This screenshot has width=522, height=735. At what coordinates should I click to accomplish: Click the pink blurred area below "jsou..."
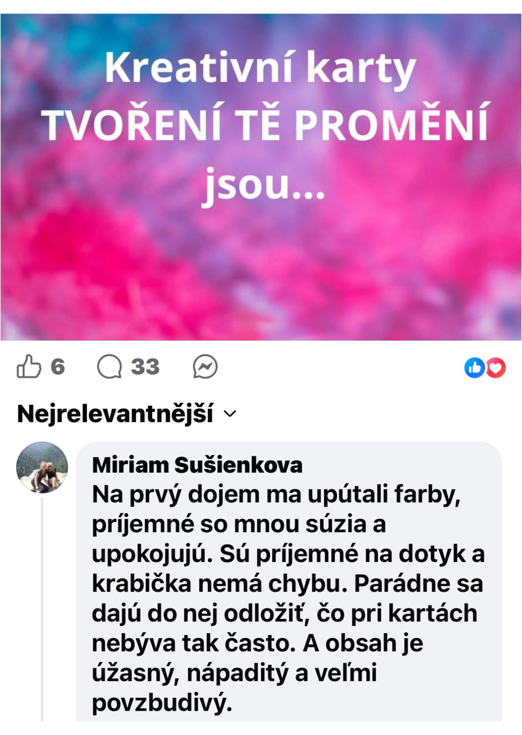click(x=261, y=274)
